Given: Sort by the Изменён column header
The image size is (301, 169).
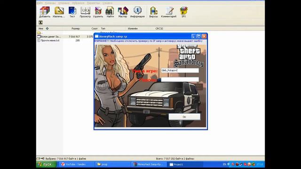Looking at the screenshot, I should point(133,29).
